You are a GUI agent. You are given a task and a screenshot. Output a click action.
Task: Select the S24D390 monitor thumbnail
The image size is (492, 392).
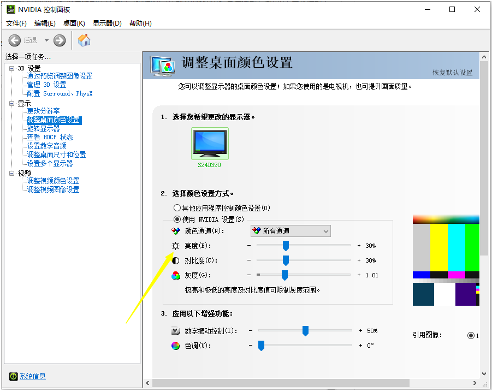210,144
